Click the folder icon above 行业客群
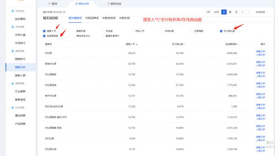The height and width of the screenshot is (156, 275). tap(12, 84)
